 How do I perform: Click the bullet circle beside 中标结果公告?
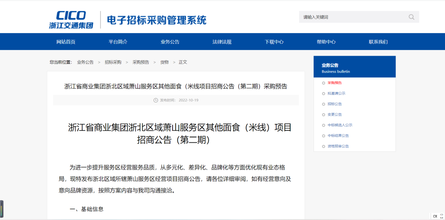pos(324,136)
